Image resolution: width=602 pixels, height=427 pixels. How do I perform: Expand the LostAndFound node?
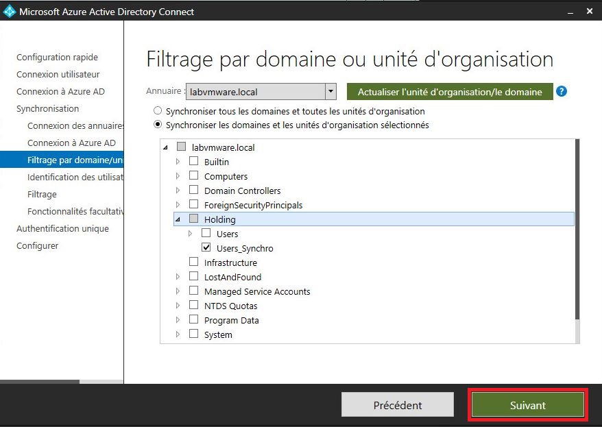pyautogui.click(x=178, y=277)
